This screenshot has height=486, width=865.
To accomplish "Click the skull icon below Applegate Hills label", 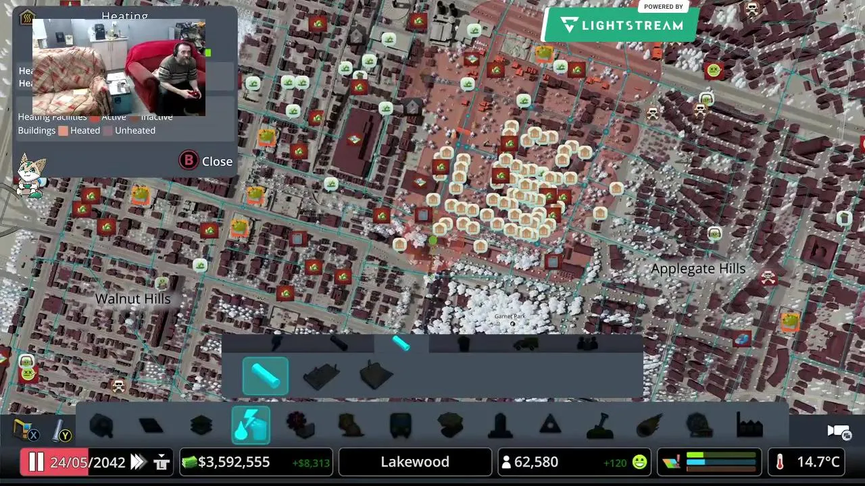I will tap(768, 277).
